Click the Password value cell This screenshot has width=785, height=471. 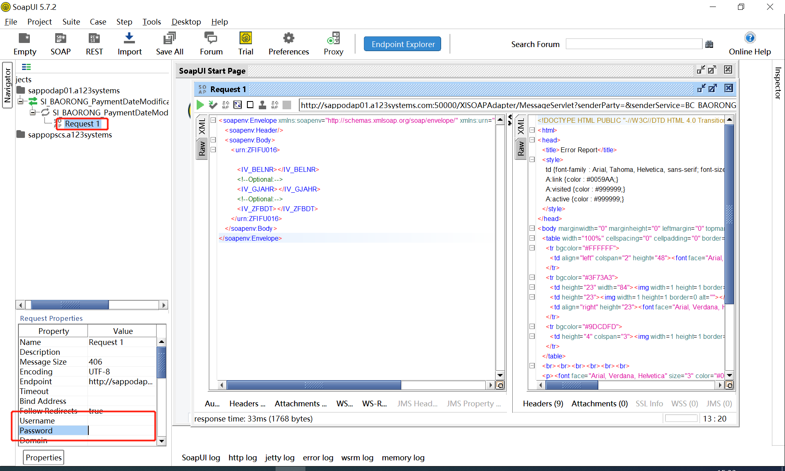coord(122,430)
